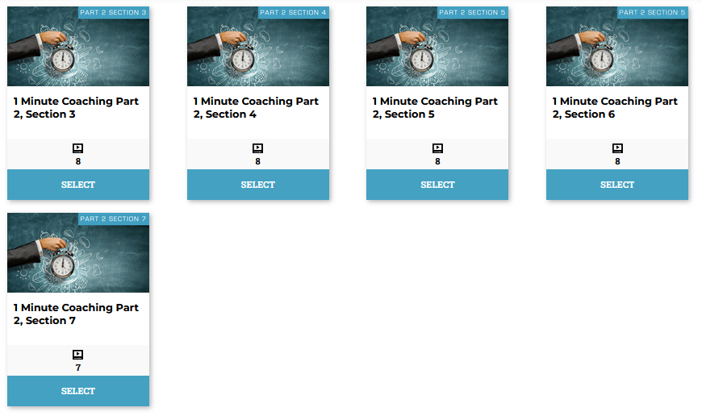Viewport: 702px width, 420px height.
Task: Click the video icon under Section 5
Action: coord(437,148)
